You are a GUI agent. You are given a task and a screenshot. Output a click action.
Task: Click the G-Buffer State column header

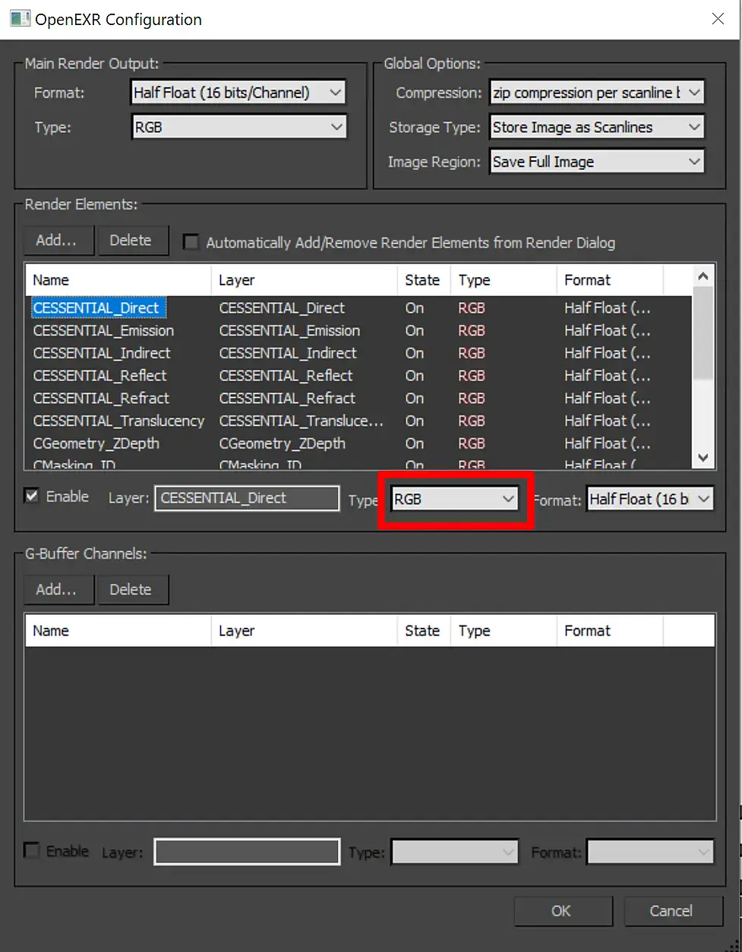click(x=424, y=631)
